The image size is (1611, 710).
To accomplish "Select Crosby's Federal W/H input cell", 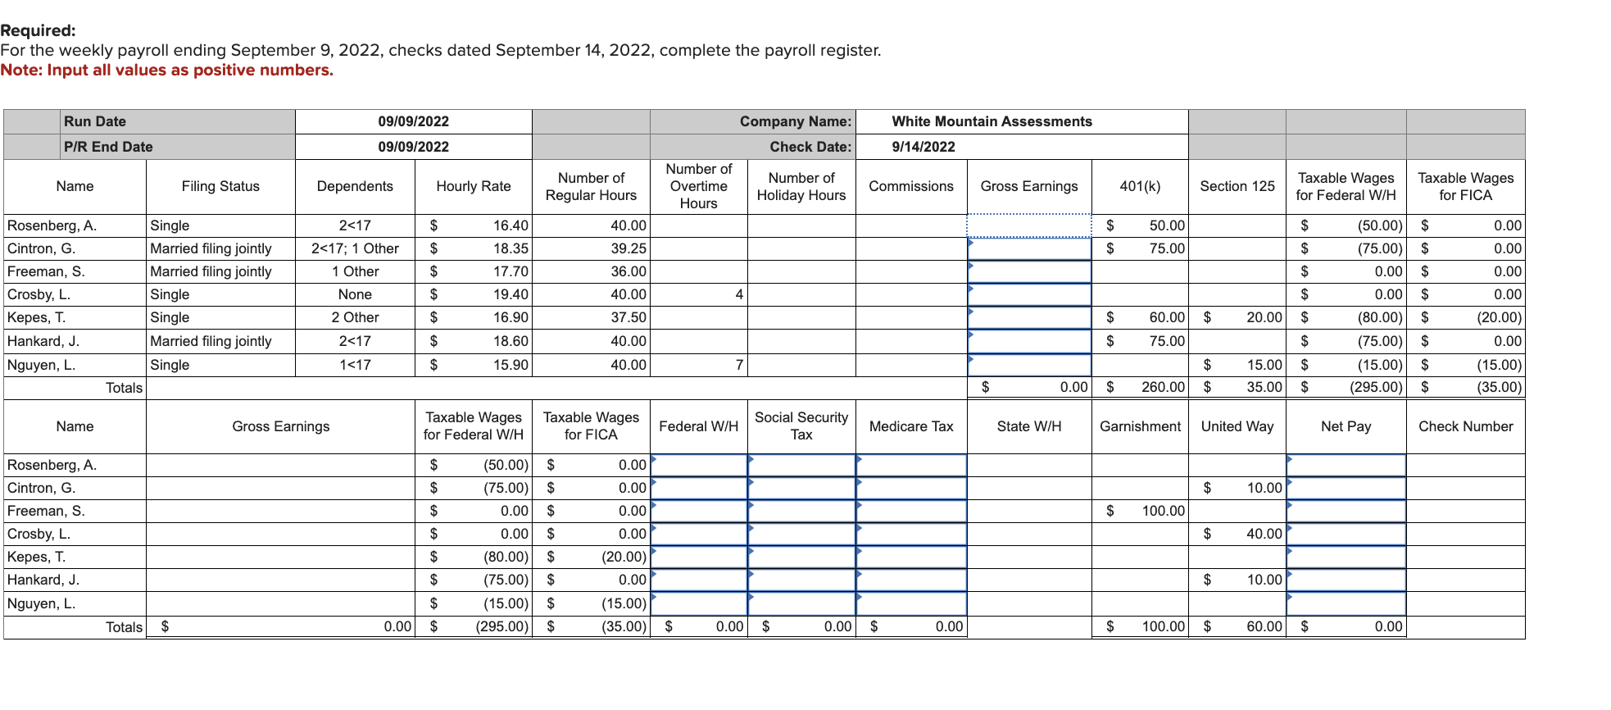I will click(x=699, y=534).
